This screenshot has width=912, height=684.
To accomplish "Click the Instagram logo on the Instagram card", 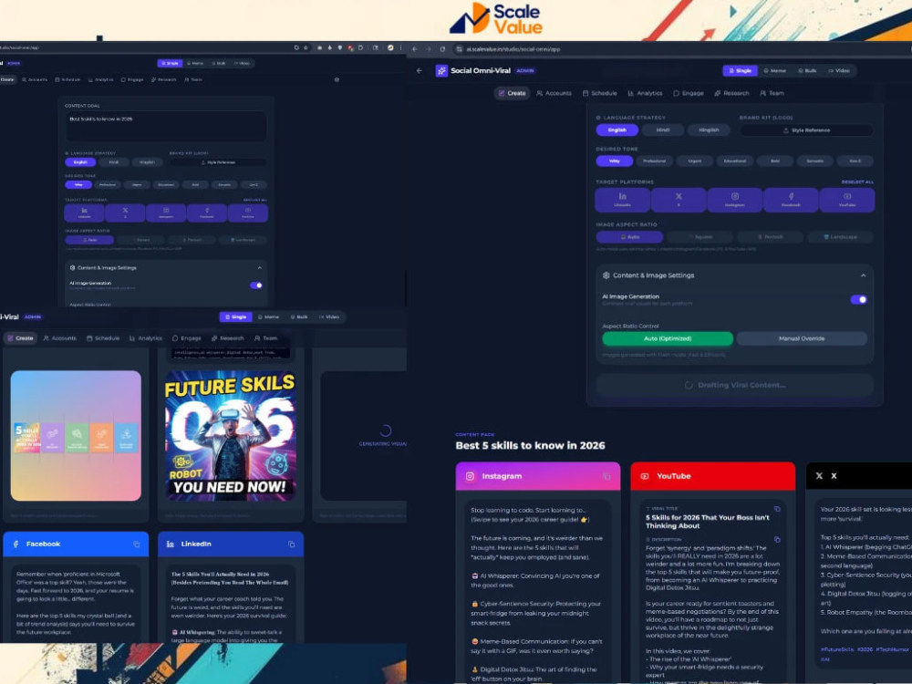I will 470,476.
